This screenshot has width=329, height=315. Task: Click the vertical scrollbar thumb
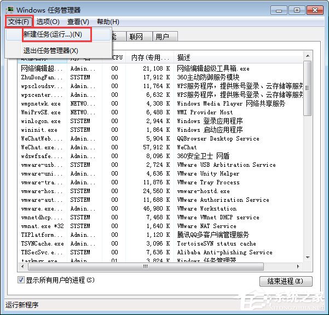pos(308,88)
